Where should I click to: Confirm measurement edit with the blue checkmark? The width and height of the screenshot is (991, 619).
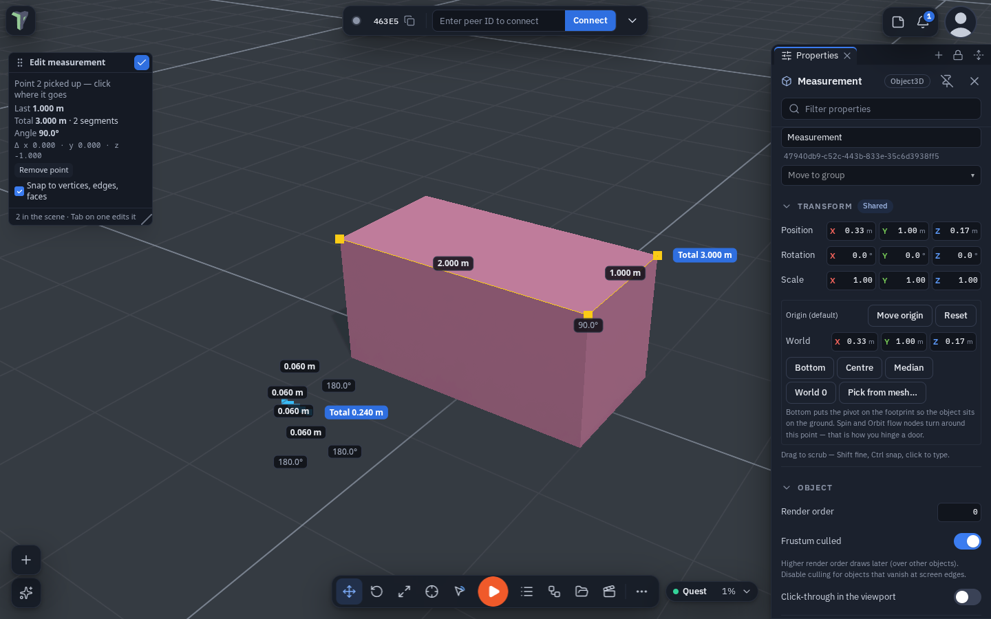pyautogui.click(x=142, y=63)
